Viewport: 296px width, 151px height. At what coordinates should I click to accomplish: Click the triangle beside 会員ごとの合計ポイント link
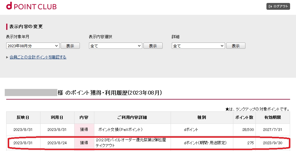(7, 57)
